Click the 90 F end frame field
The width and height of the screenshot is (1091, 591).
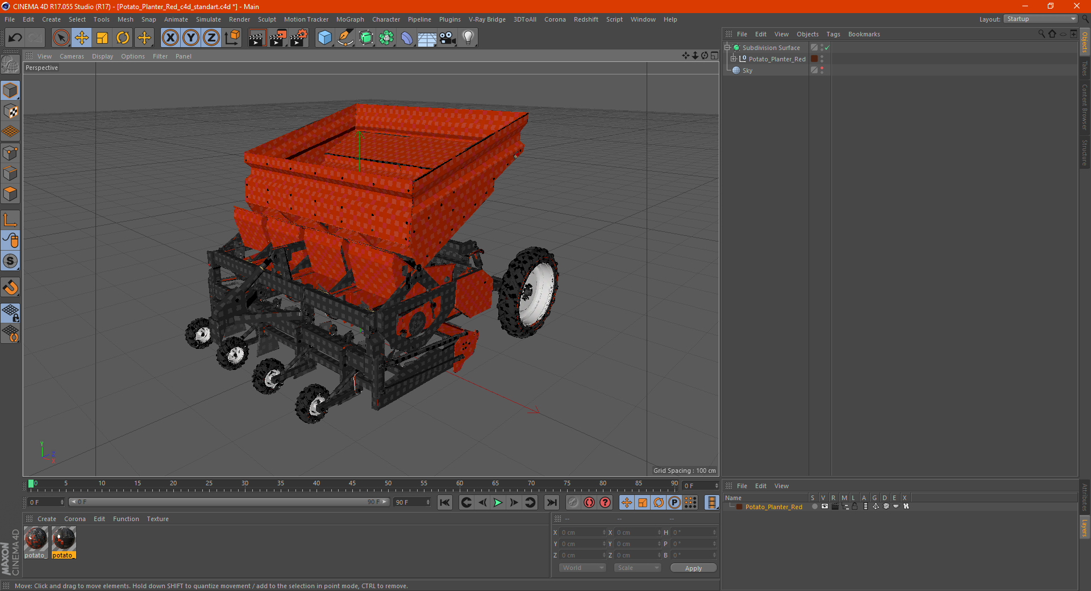(x=412, y=502)
